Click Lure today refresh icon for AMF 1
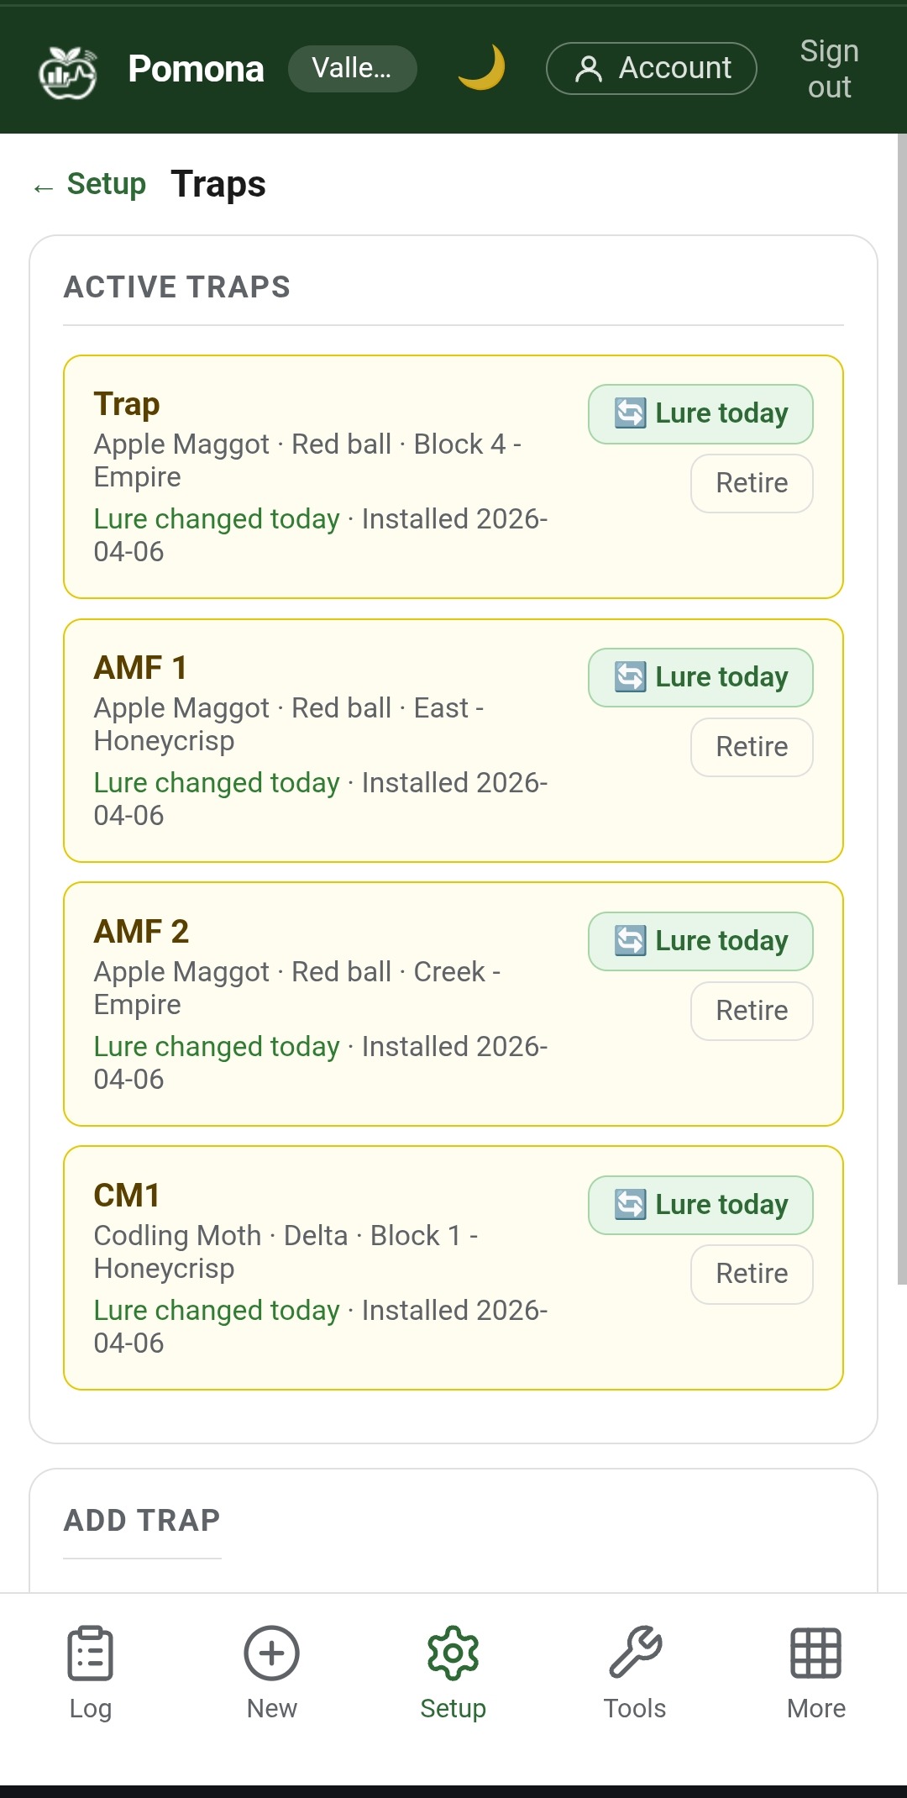The width and height of the screenshot is (907, 1798). coord(631,677)
